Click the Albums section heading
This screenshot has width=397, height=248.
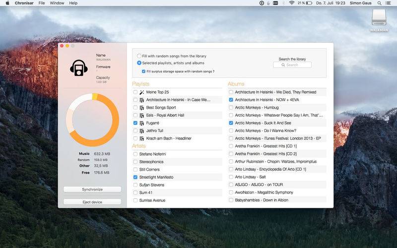coord(236,84)
